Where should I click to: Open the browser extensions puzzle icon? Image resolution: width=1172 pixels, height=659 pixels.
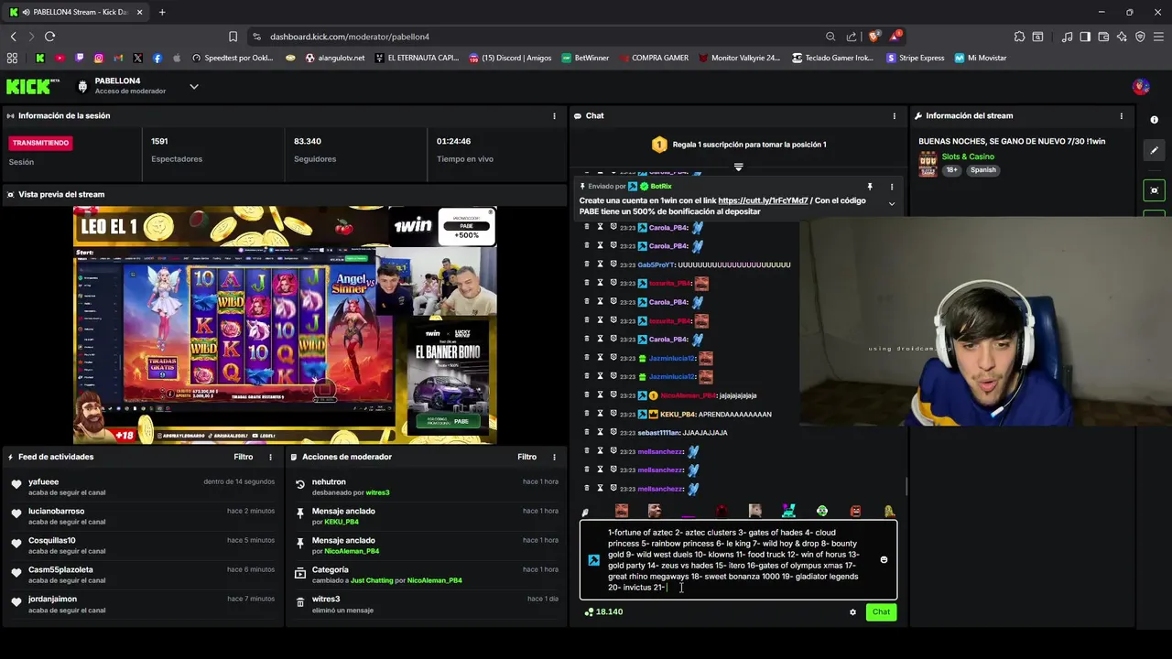1019,37
